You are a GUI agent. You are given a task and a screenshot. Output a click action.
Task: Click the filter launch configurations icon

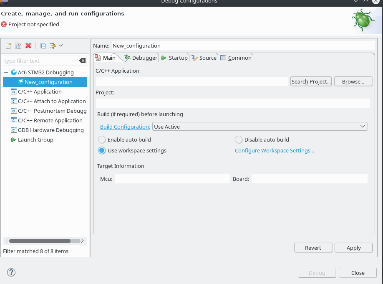53,46
